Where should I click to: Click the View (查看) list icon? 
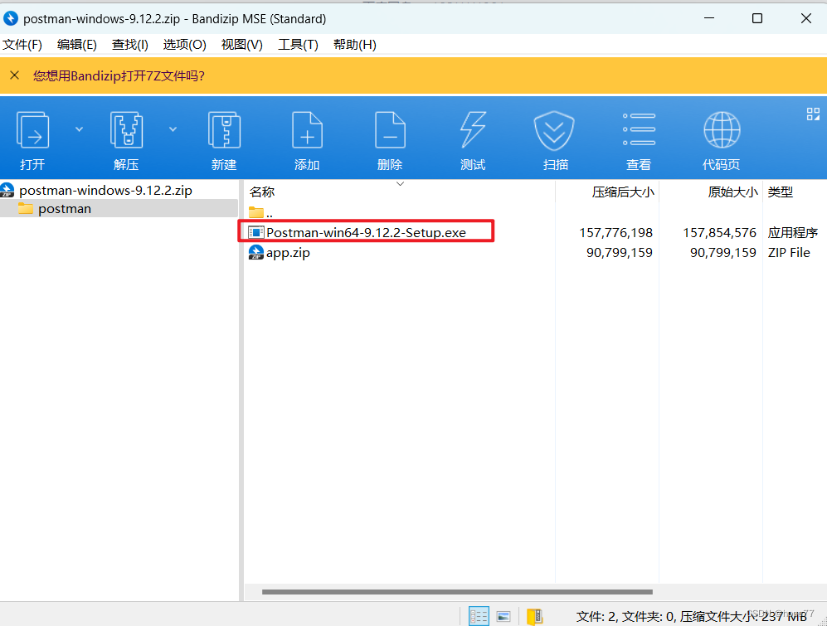[639, 129]
